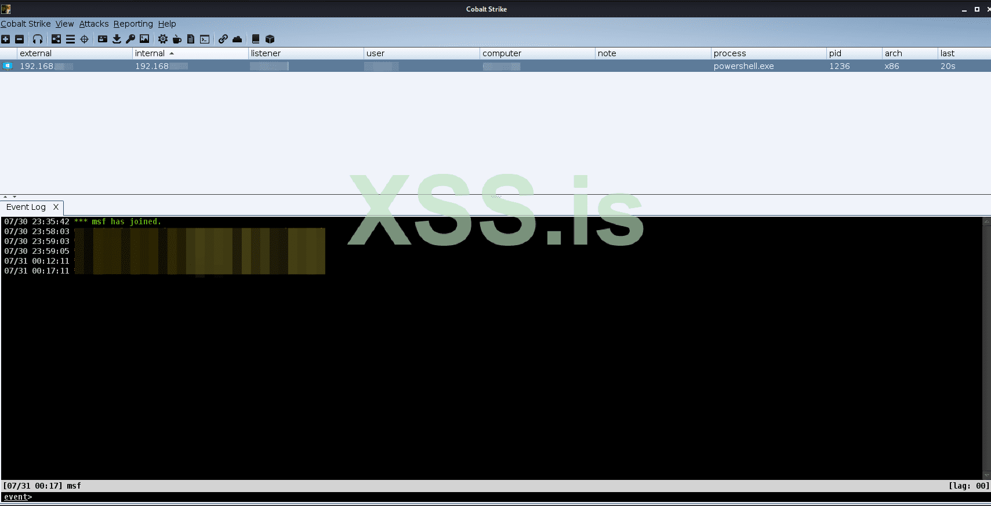Screen dimensions: 991x506
Task: Show the target table crosshair icon
Action: point(84,39)
